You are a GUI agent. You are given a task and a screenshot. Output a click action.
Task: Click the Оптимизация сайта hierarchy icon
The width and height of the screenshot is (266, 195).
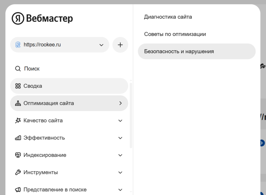coord(18,103)
